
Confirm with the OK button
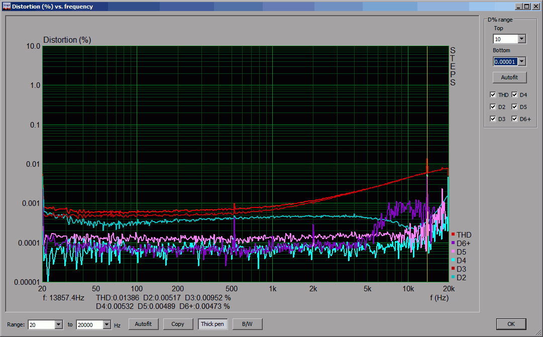511,324
